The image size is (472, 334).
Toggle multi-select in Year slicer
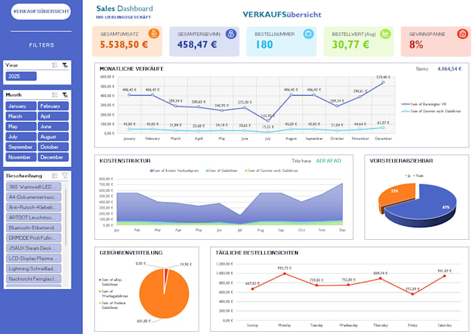(55, 65)
